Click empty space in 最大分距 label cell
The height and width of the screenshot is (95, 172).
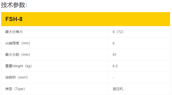coord(69,55)
